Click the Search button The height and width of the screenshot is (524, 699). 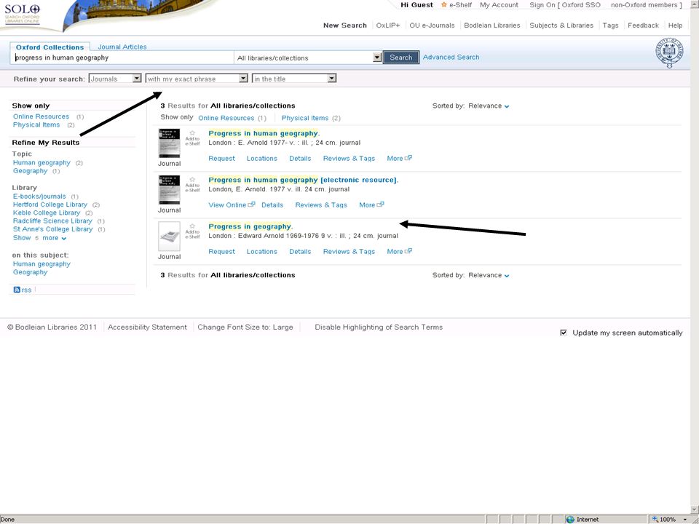pyautogui.click(x=400, y=57)
